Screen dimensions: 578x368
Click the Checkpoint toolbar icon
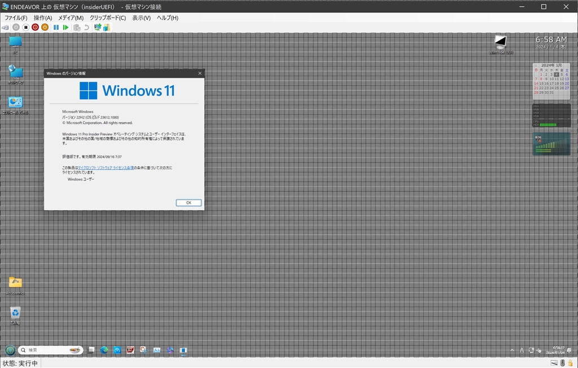tap(77, 27)
